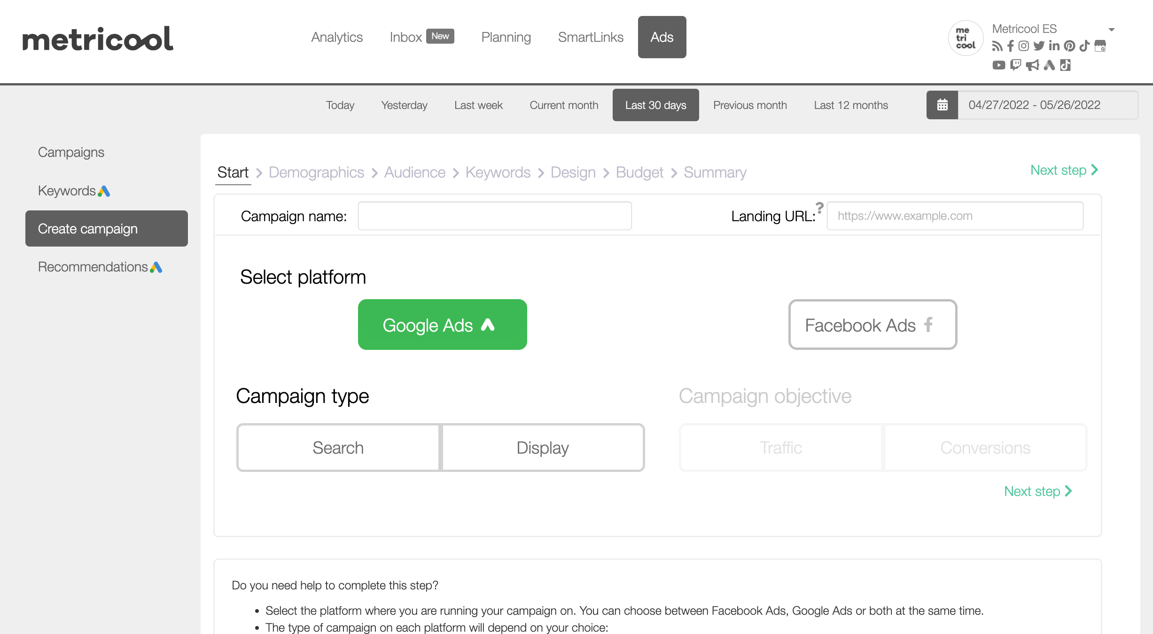Click the Pinterest icon

[x=1070, y=46]
